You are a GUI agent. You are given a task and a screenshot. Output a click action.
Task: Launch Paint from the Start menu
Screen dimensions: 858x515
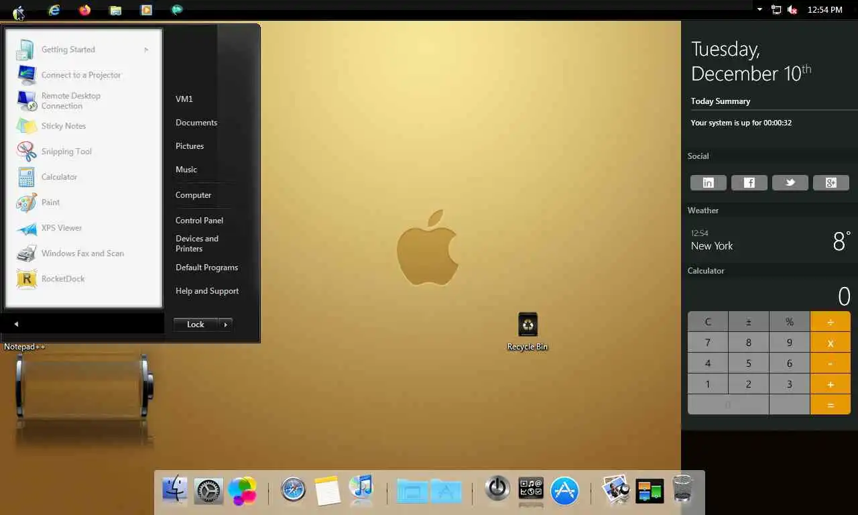[x=83, y=203]
